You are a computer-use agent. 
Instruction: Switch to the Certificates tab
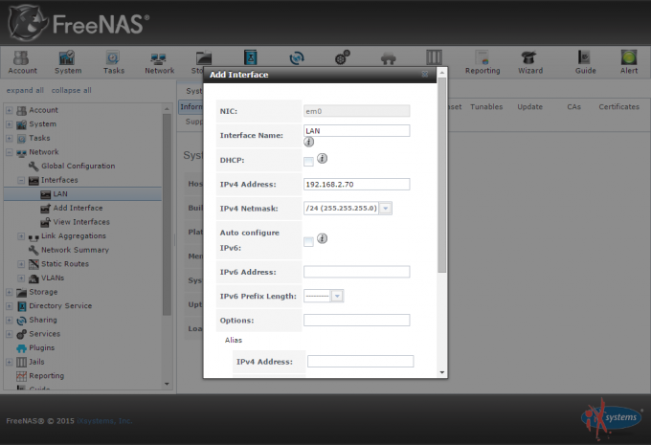618,107
